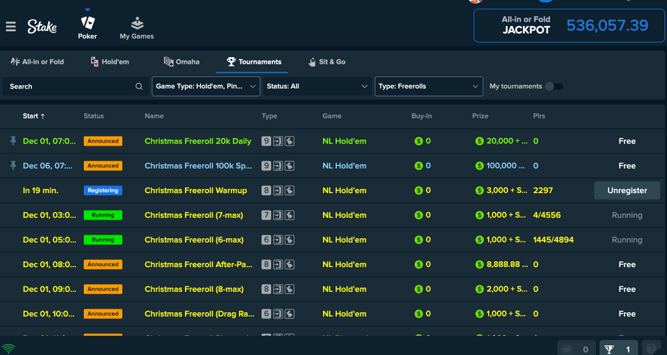The width and height of the screenshot is (667, 355).
Task: Open the Status: All dropdown
Action: coord(317,86)
